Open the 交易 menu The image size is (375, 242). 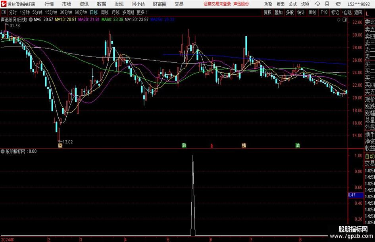pos(179,4)
